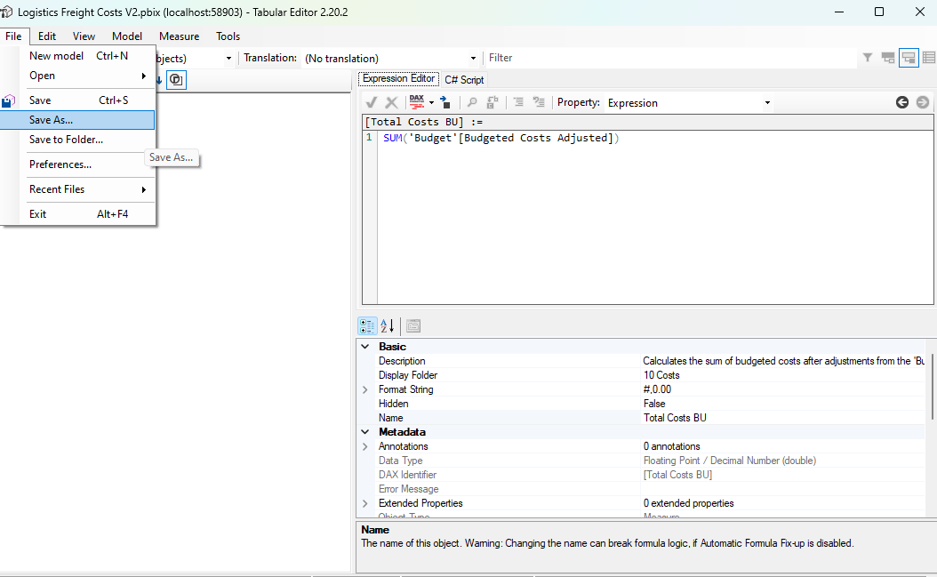Screen dimensions: 937x577
Task: Open find with the magnifier icon
Action: pyautogui.click(x=471, y=102)
